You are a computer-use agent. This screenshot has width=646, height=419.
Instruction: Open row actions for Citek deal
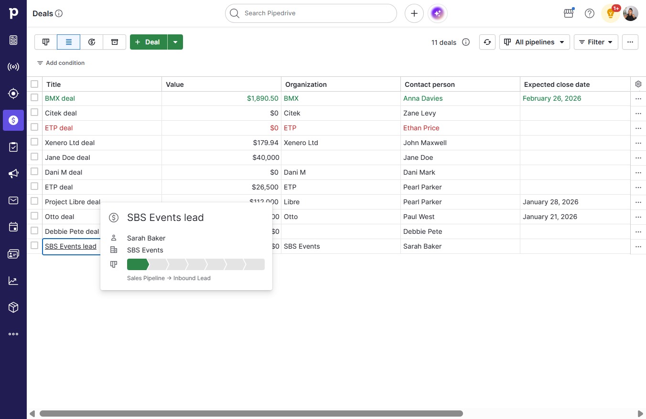(638, 114)
